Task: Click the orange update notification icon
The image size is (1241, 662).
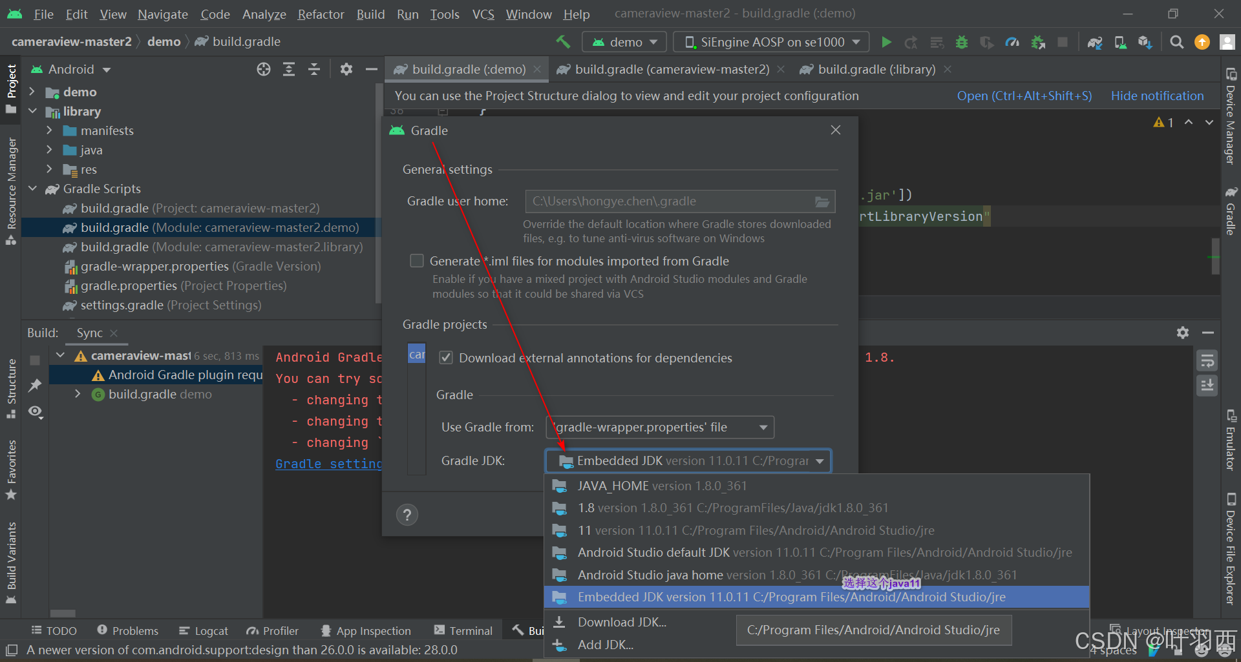Action: [1202, 42]
